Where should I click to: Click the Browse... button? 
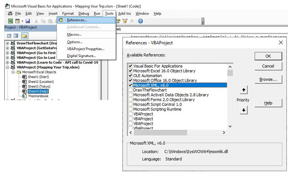[268, 80]
